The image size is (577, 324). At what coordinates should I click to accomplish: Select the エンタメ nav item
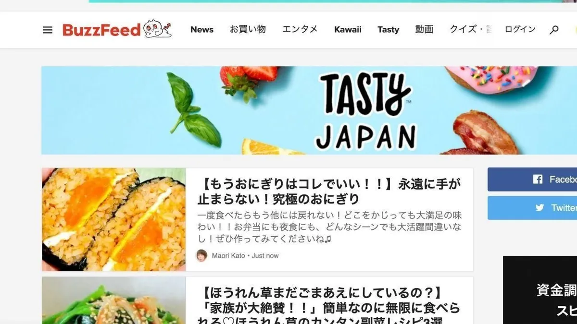pyautogui.click(x=300, y=30)
